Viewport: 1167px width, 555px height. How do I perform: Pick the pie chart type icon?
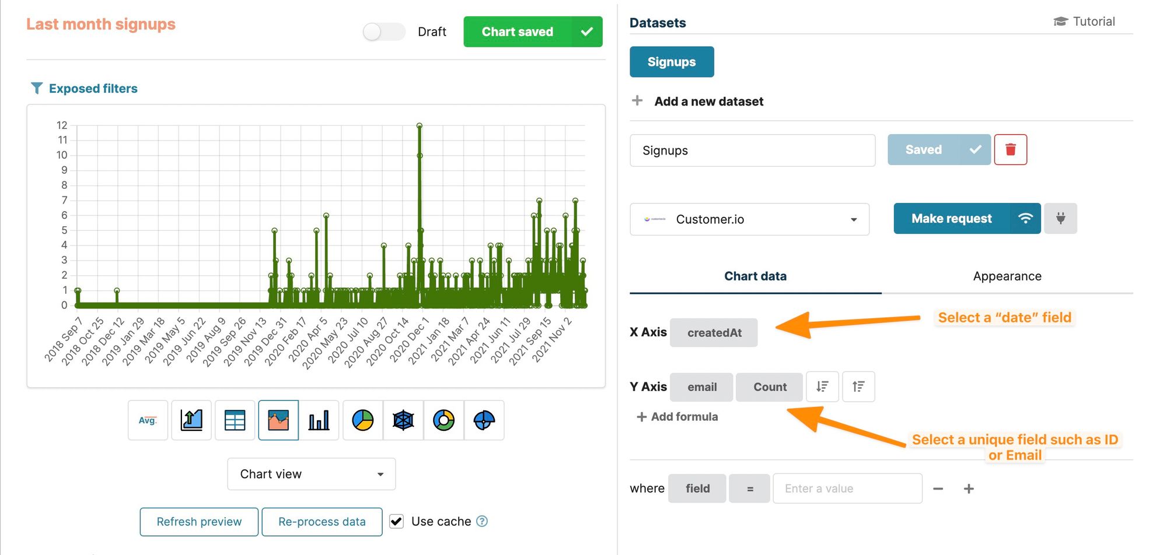click(362, 420)
